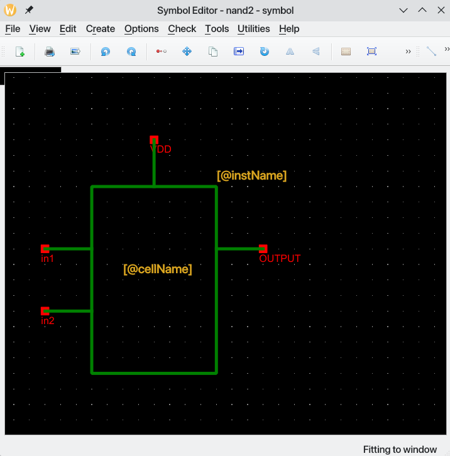Click the pin icon in title bar
This screenshot has width=450, height=456.
click(x=29, y=11)
